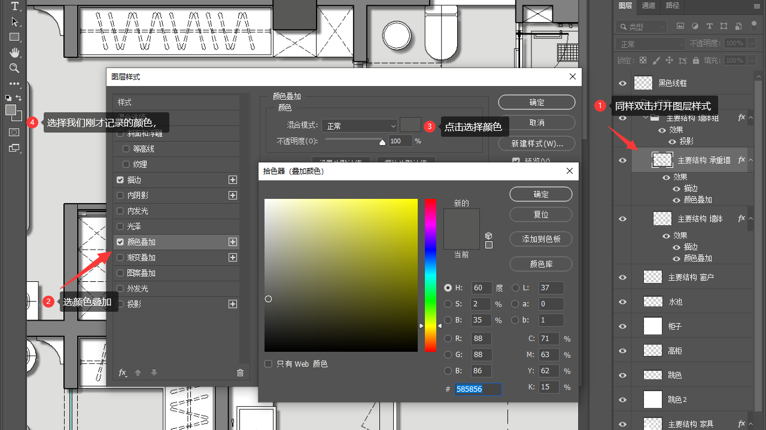Hide the 主要结构 窗户 layer
Screen dimensions: 766x430
pos(622,277)
